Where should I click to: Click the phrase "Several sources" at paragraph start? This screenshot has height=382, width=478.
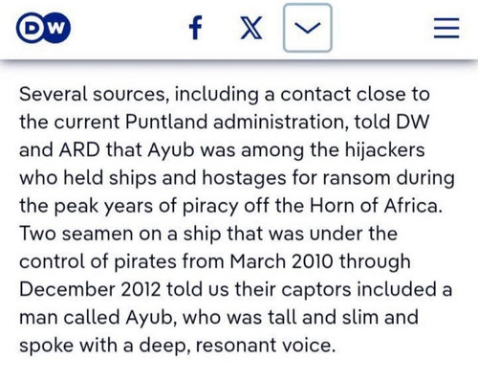click(x=93, y=95)
